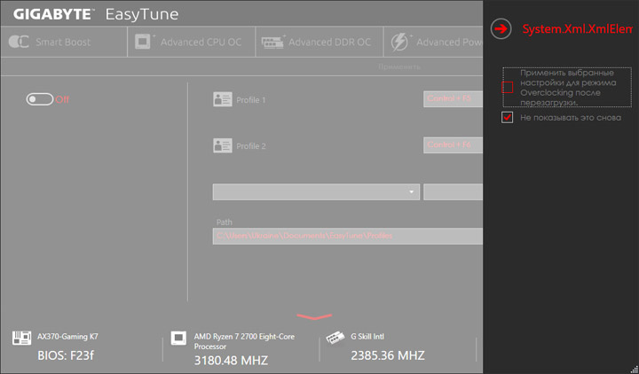Click the 3180.48 MHZ CPU frequency
Image resolution: width=639 pixels, height=374 pixels.
(x=231, y=361)
